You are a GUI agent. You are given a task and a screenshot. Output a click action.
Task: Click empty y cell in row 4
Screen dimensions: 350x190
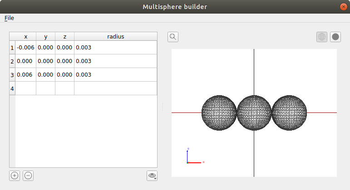pyautogui.click(x=45, y=88)
